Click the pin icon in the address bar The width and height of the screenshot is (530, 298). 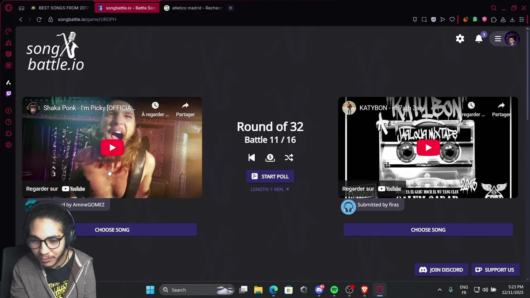click(415, 19)
